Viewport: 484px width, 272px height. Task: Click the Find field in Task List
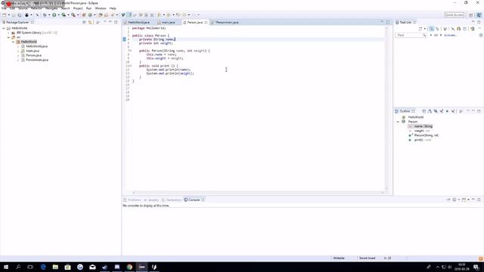click(411, 36)
